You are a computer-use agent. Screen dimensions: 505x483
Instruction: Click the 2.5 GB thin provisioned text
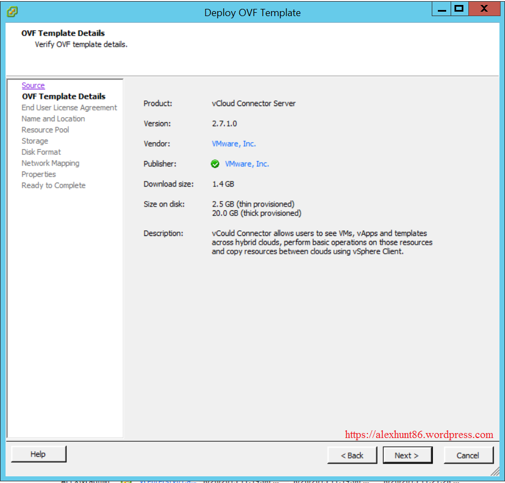coord(253,204)
